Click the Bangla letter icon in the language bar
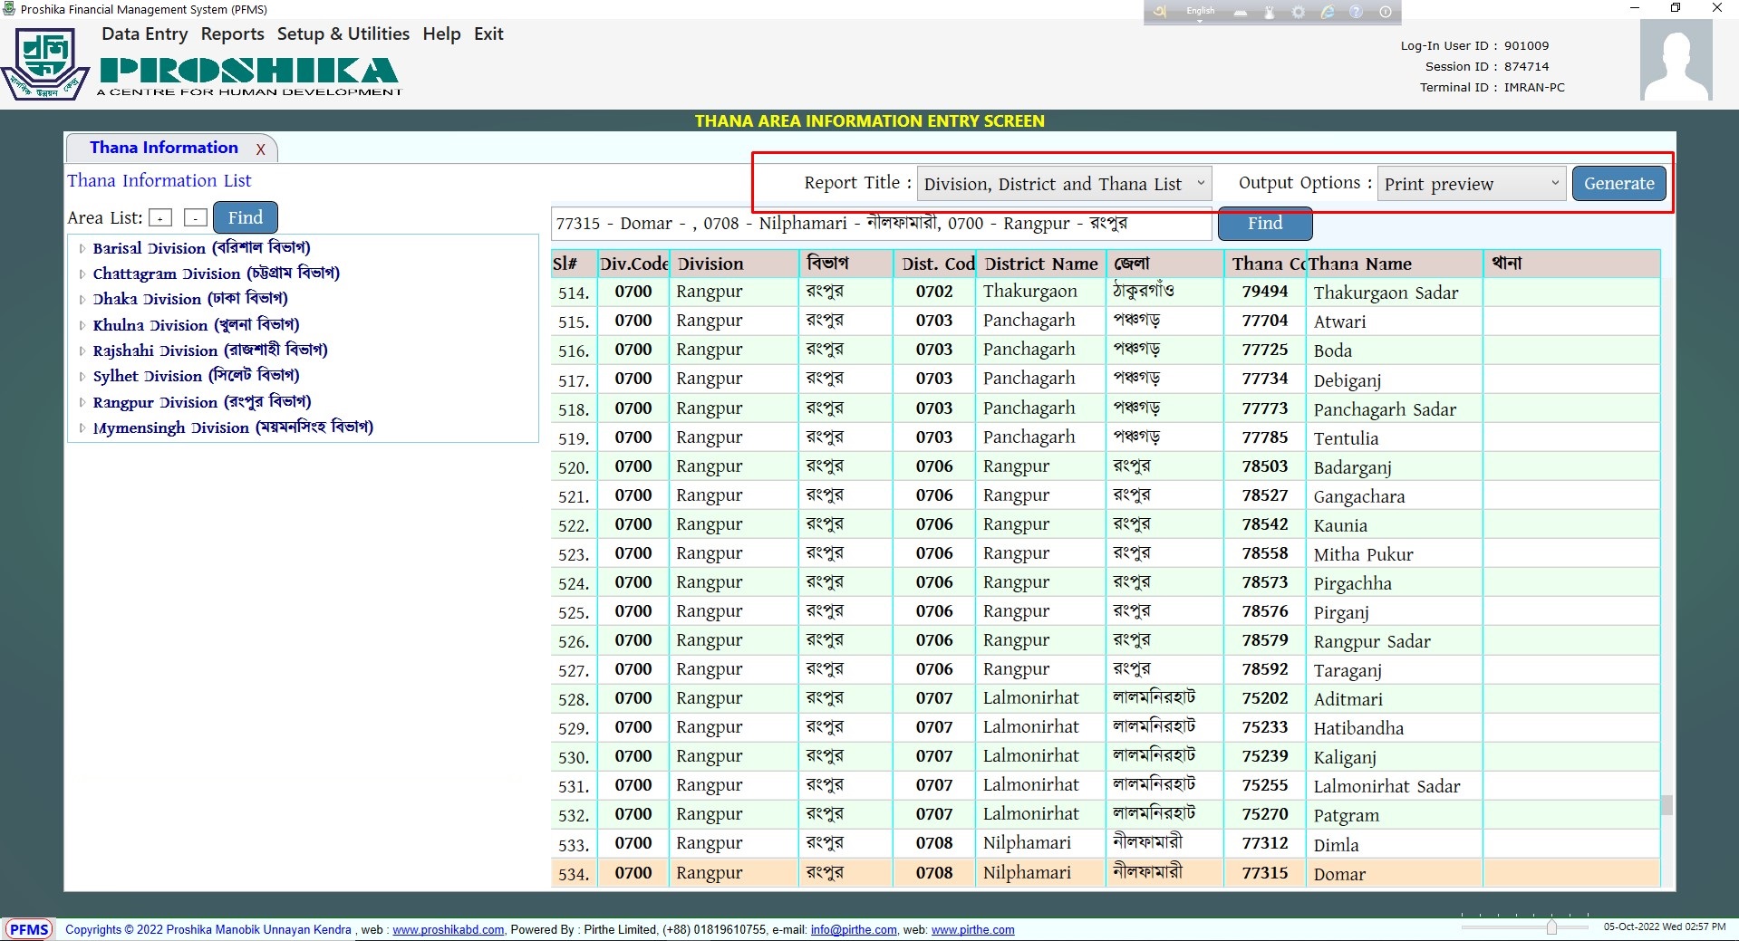Viewport: 1739px width, 941px height. click(1159, 12)
